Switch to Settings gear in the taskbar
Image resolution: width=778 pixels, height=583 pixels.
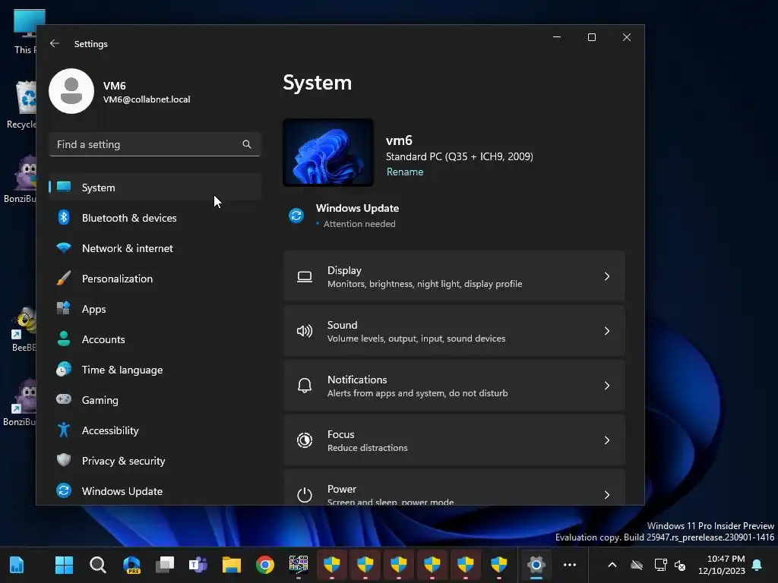pyautogui.click(x=536, y=565)
